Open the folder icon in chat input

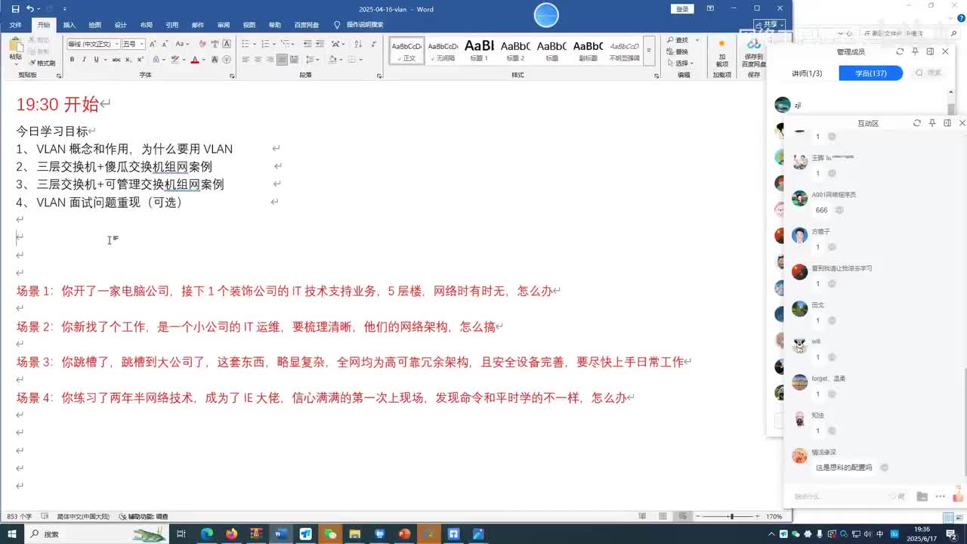pyautogui.click(x=922, y=496)
